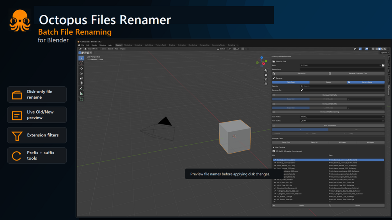Click the Rename To input field

(x=342, y=90)
